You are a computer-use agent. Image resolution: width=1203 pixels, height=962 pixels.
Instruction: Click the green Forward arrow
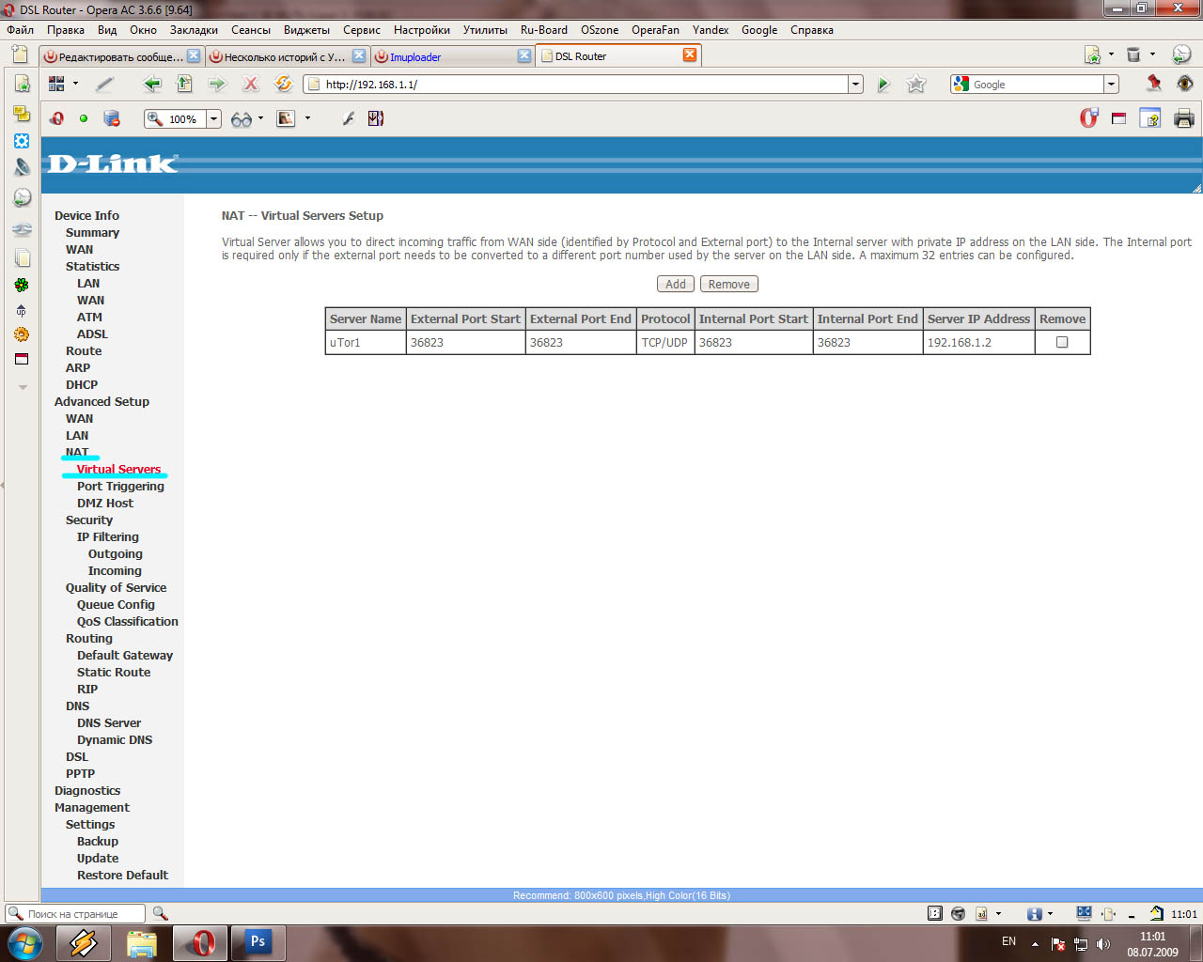pos(217,85)
